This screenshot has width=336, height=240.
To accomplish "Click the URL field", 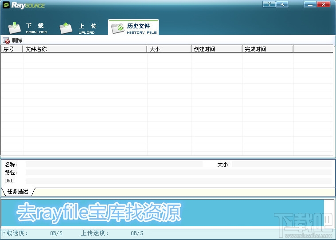I will click(x=179, y=181).
